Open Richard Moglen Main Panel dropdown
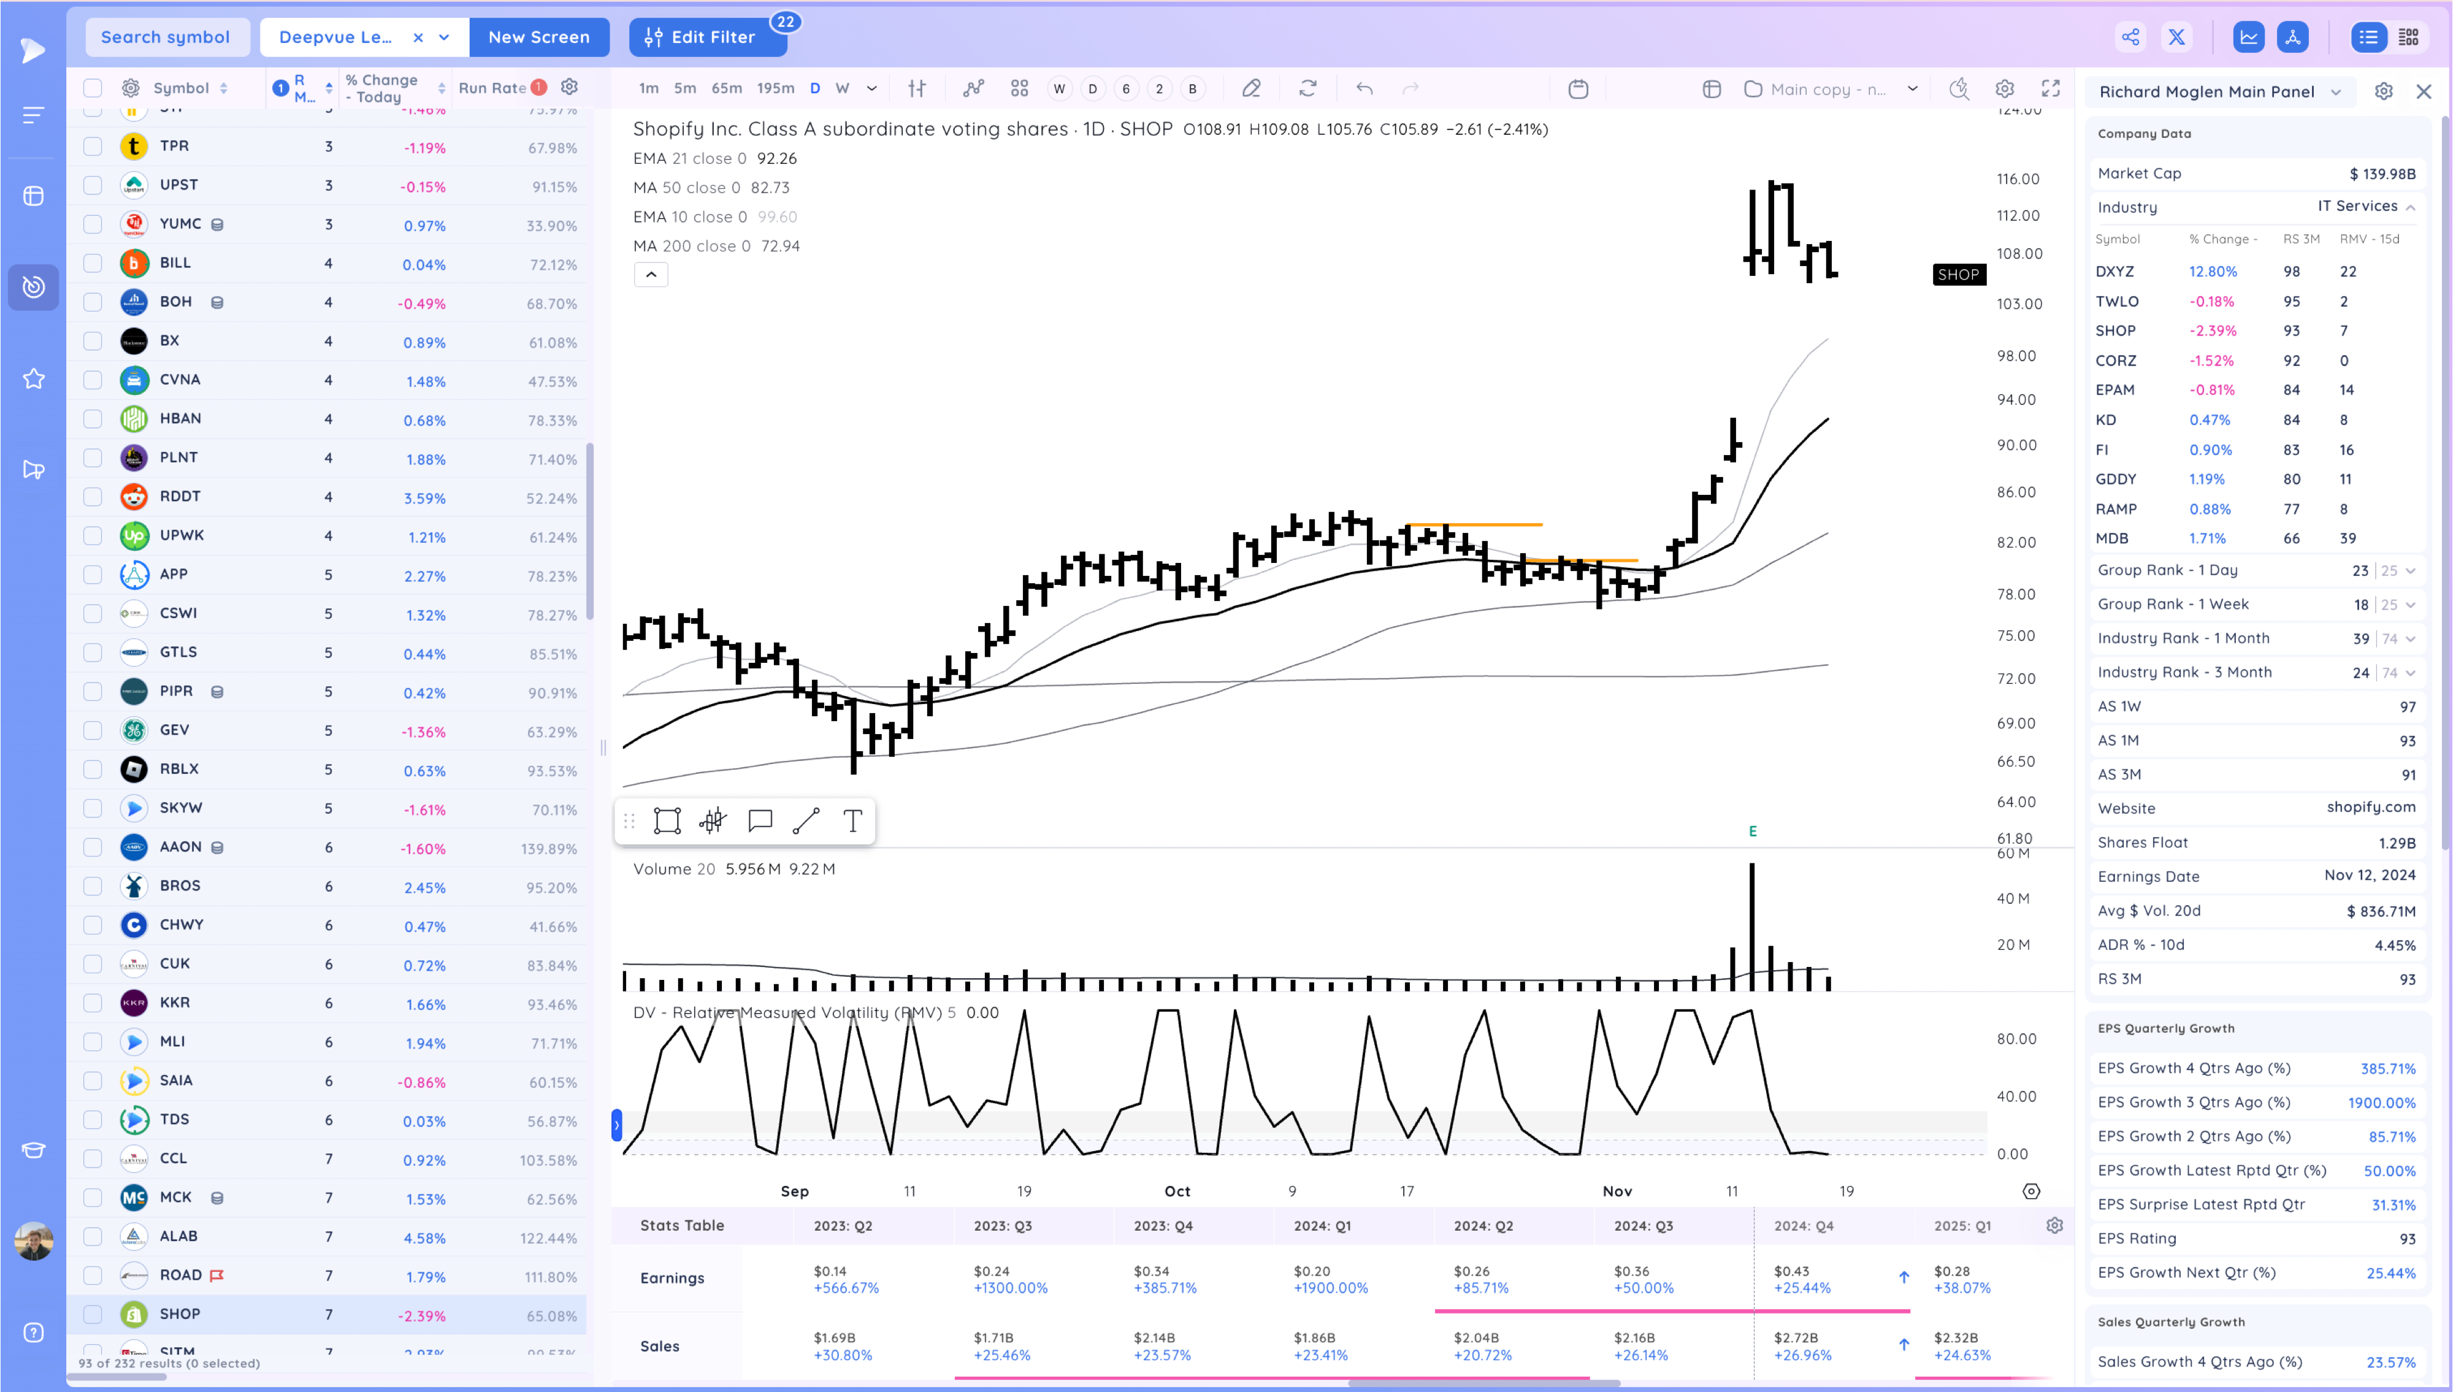This screenshot has width=2453, height=1392. pyautogui.click(x=2336, y=92)
